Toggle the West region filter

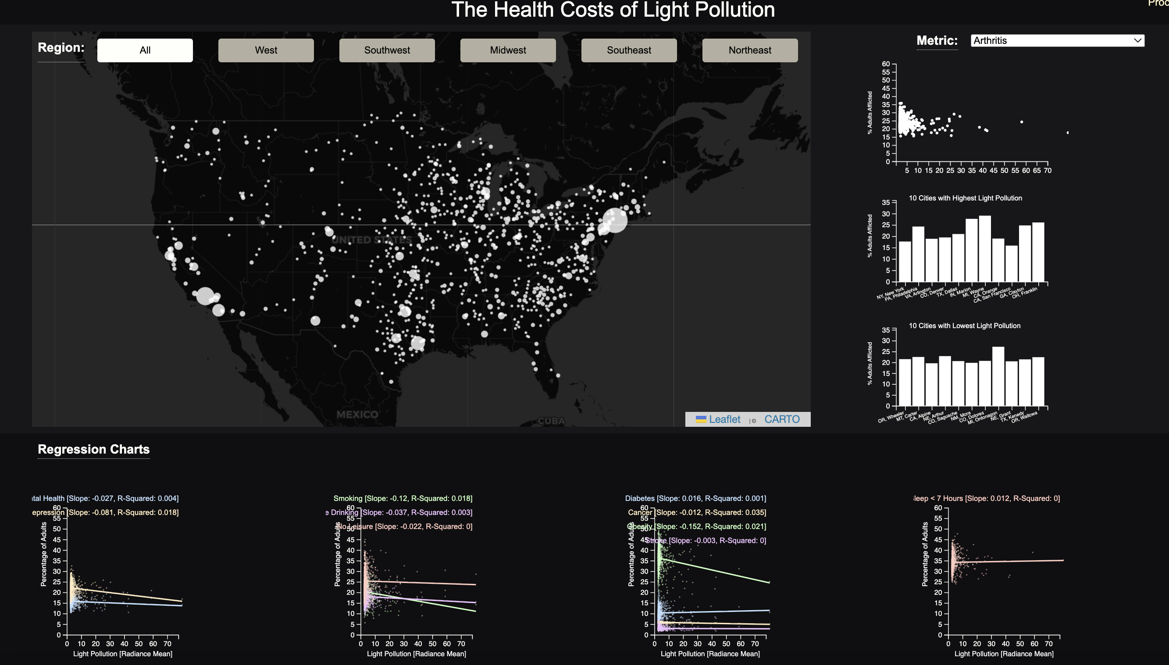pos(266,50)
